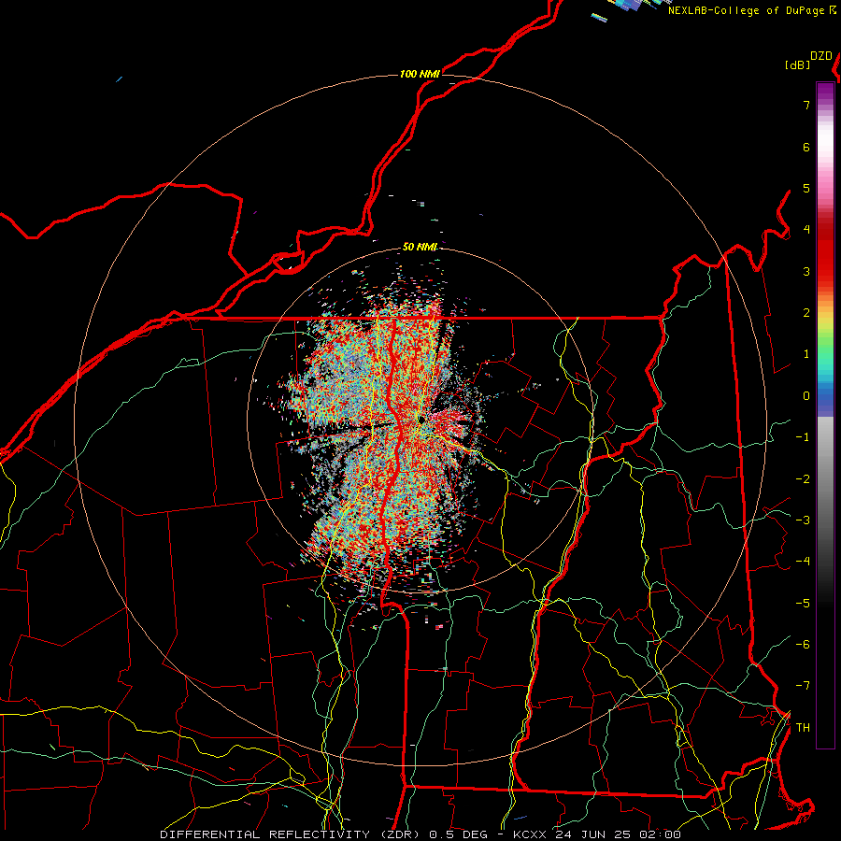
Task: Click the -7 tick on the color scale
Action: tap(803, 686)
